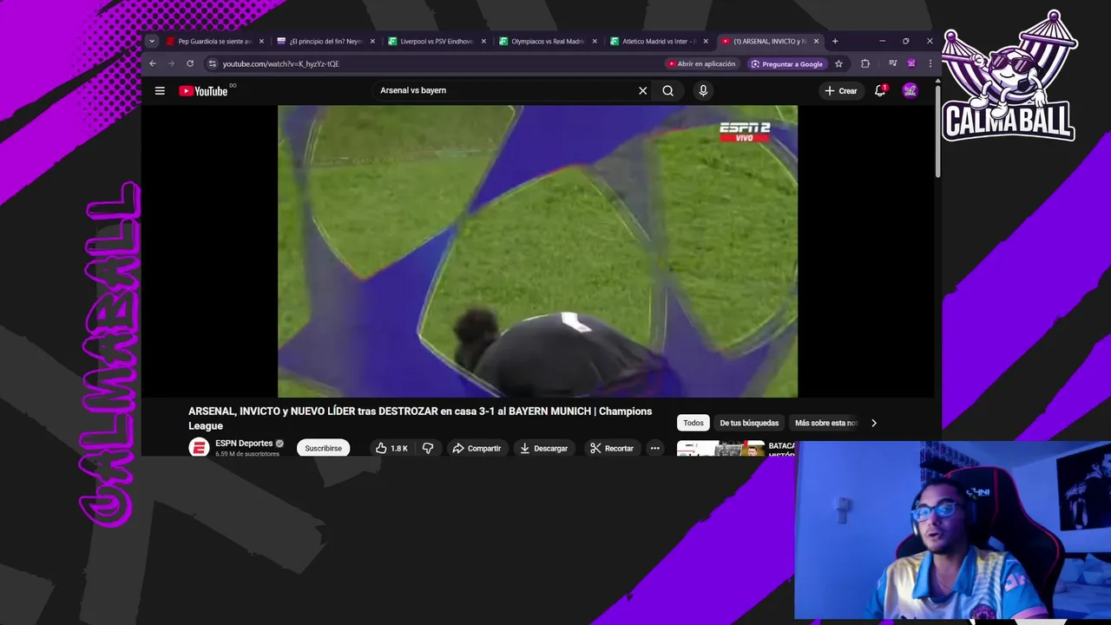Open the recommended video thumbnail
Viewport: 1111px width, 625px height.
click(720, 449)
